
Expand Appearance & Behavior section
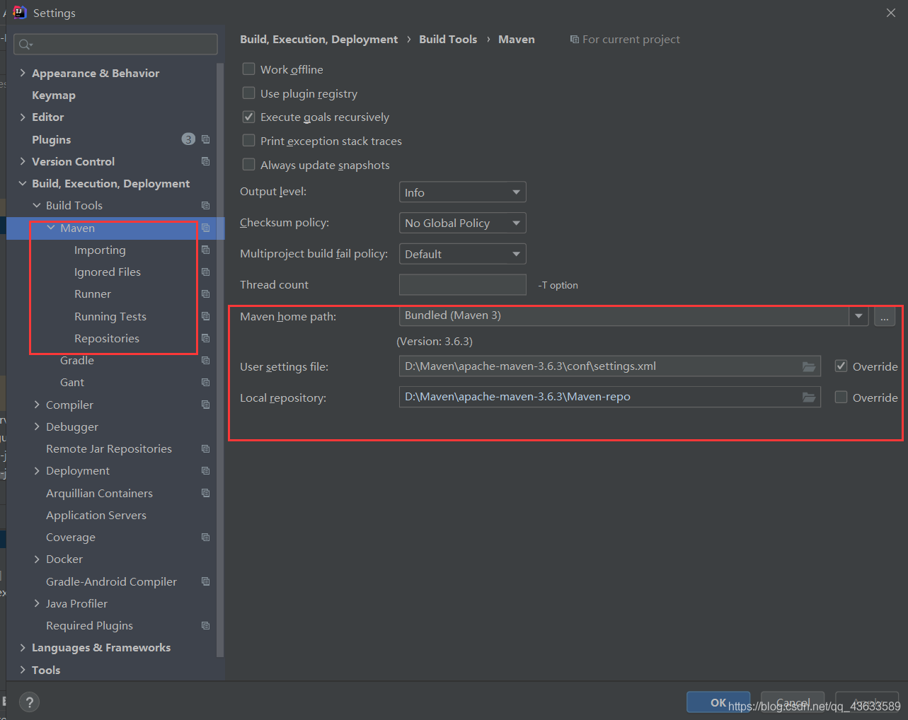pos(23,73)
